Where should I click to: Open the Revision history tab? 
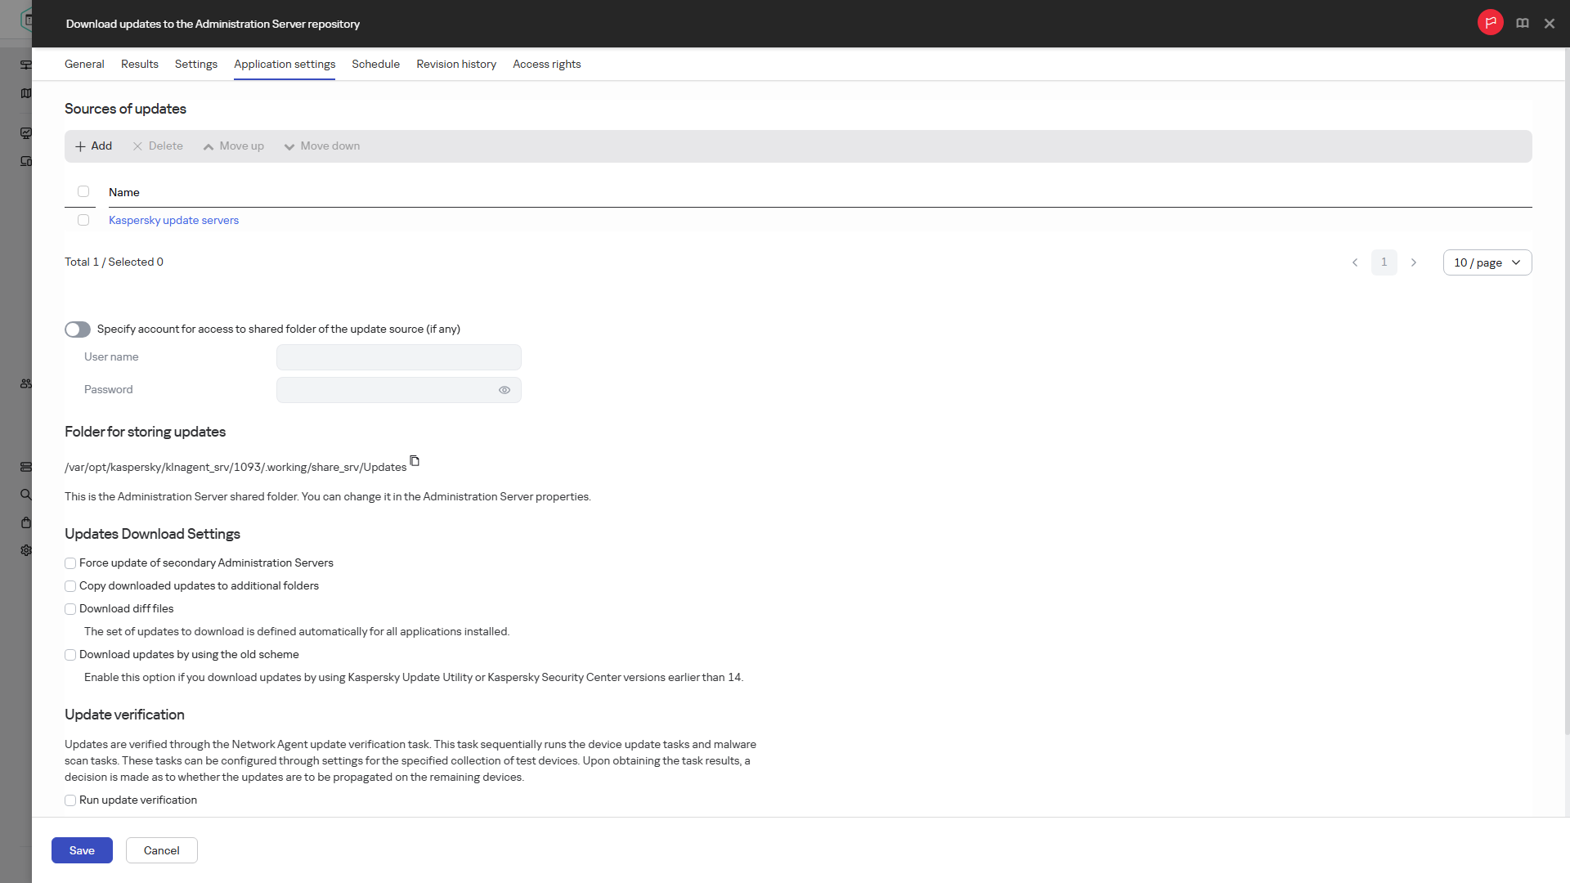click(456, 64)
